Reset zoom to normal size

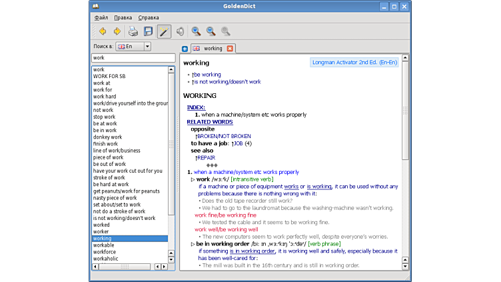tap(225, 31)
